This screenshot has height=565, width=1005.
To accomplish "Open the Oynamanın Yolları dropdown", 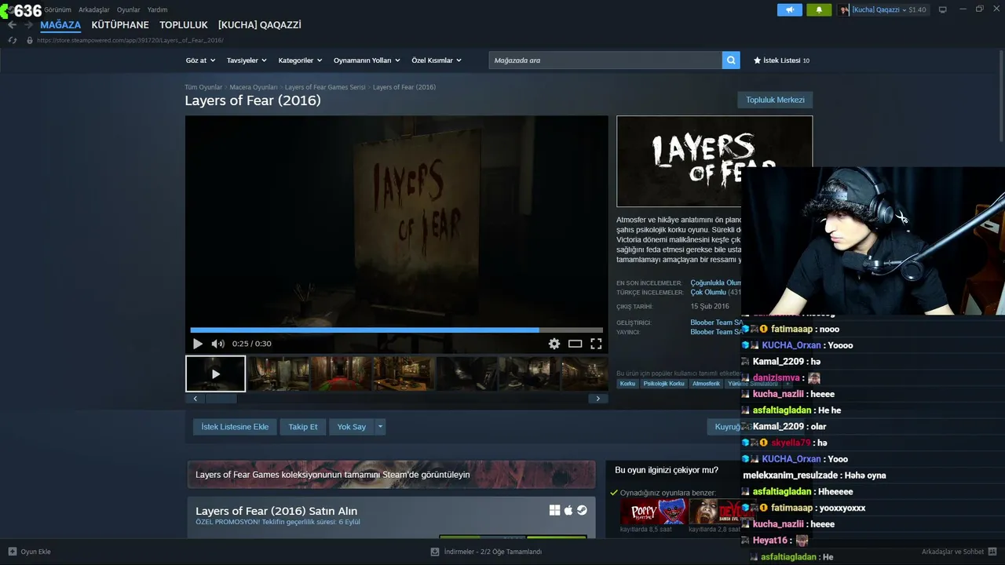I will coord(367,60).
